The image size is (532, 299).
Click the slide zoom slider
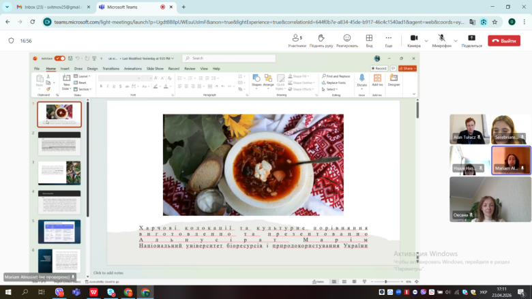[386, 281]
